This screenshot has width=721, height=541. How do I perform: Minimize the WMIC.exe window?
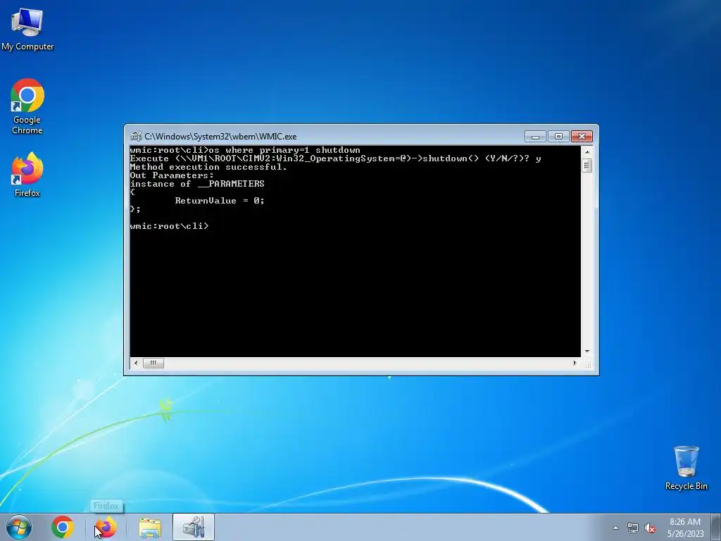[535, 137]
